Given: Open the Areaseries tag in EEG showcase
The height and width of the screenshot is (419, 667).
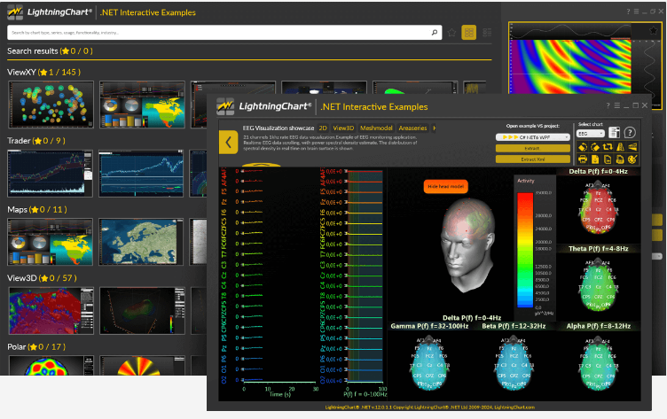Looking at the screenshot, I should pos(412,128).
